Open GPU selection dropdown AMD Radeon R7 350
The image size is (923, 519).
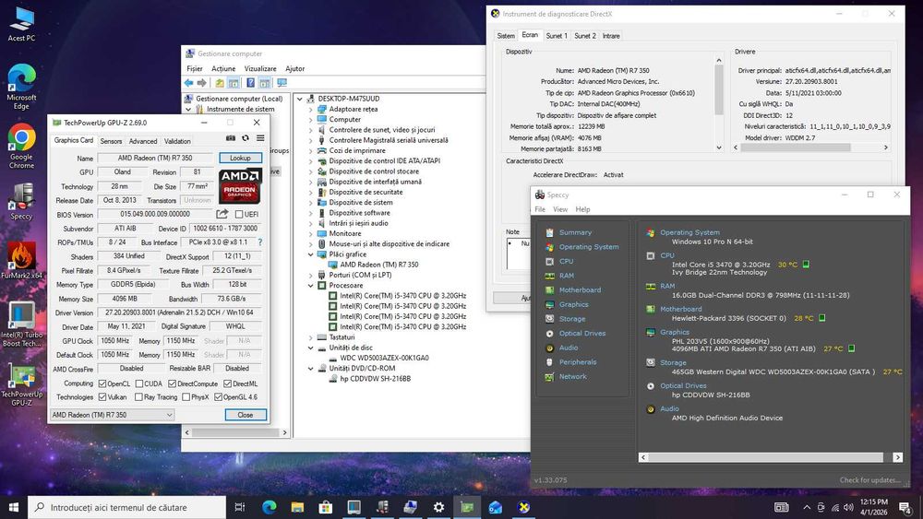(112, 415)
